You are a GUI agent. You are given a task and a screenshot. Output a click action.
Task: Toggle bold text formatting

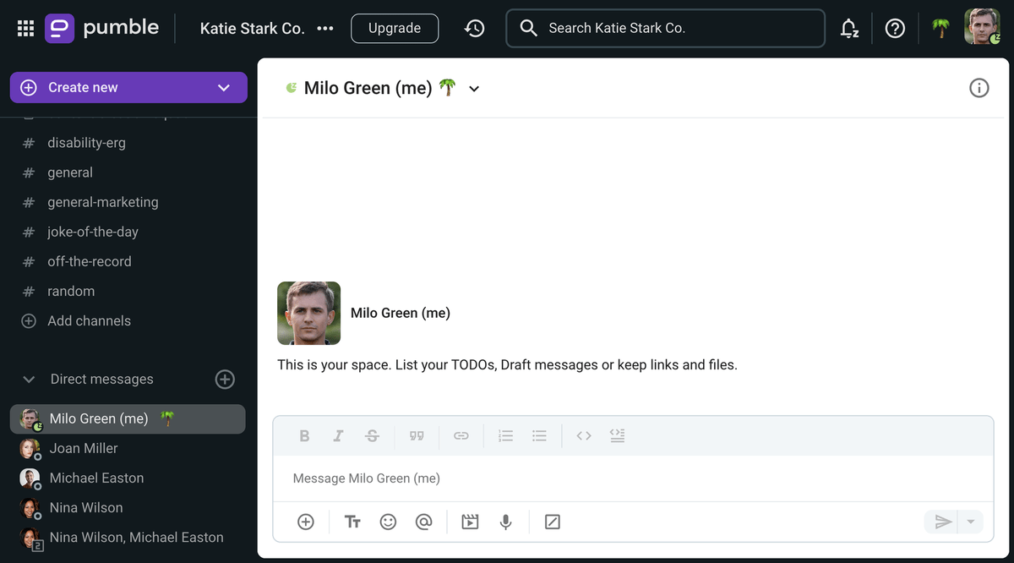[x=304, y=436]
